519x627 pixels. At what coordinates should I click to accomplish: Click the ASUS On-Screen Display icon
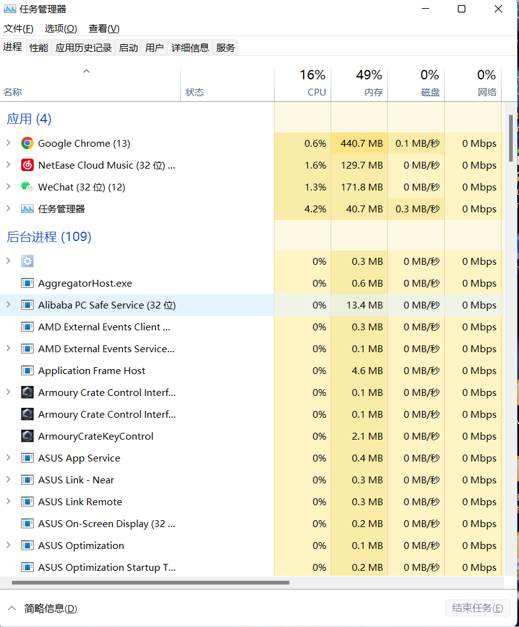click(27, 523)
